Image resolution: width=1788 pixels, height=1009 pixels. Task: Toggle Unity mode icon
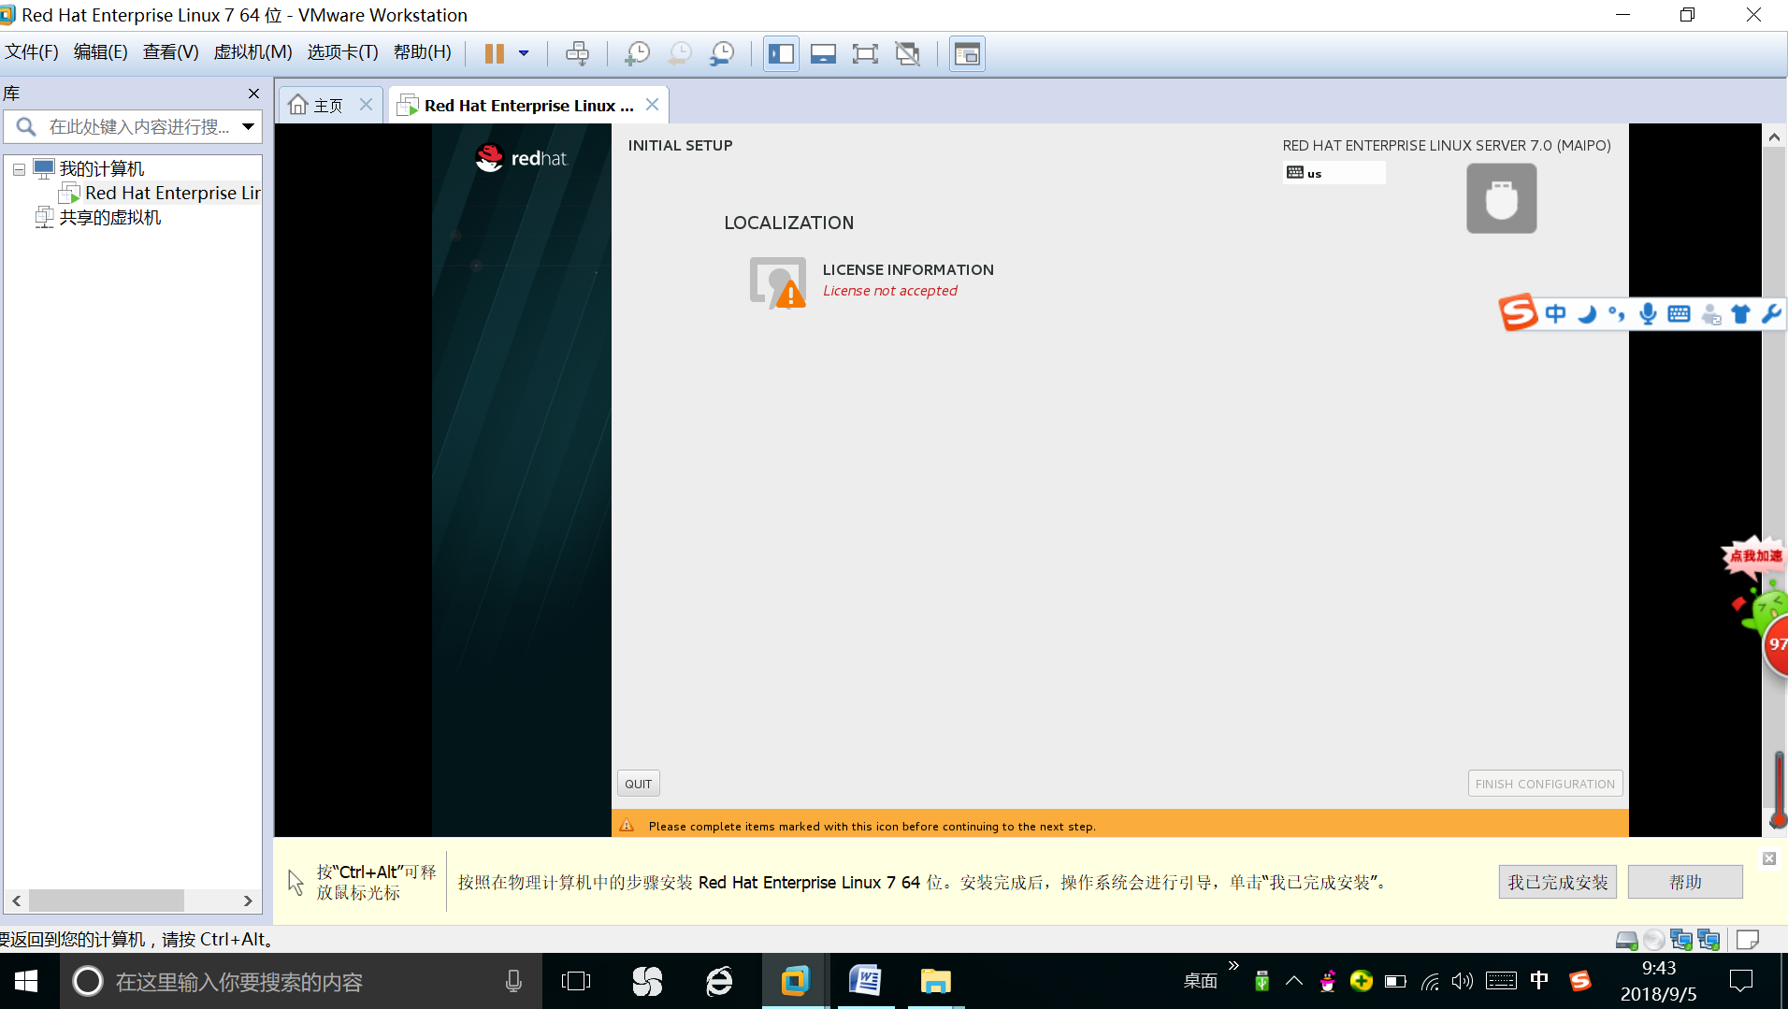908,53
